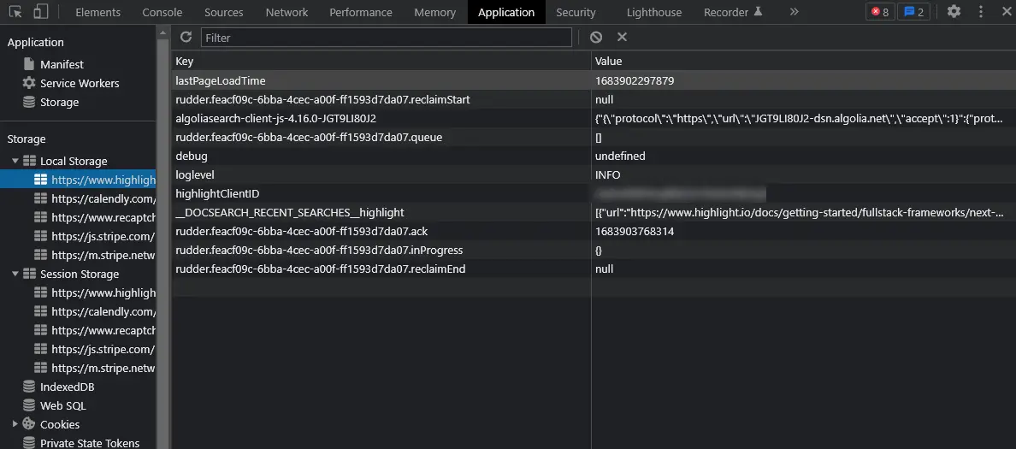This screenshot has height=449, width=1016.
Task: Switch to the Network tab
Action: click(x=286, y=12)
